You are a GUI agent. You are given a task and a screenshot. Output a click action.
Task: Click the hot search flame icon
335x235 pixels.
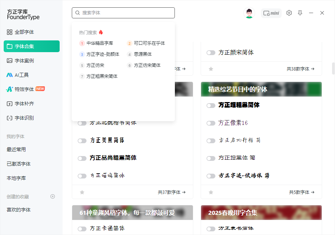pyautogui.click(x=101, y=32)
